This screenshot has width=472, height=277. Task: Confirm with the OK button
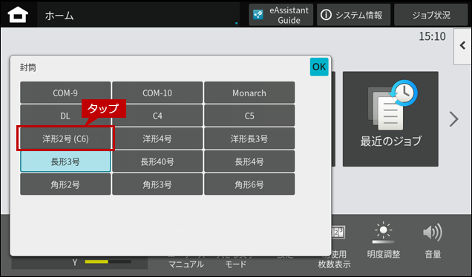[319, 67]
